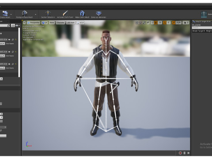Click the Weight column header
The image size is (212, 159).
tap(209, 31)
